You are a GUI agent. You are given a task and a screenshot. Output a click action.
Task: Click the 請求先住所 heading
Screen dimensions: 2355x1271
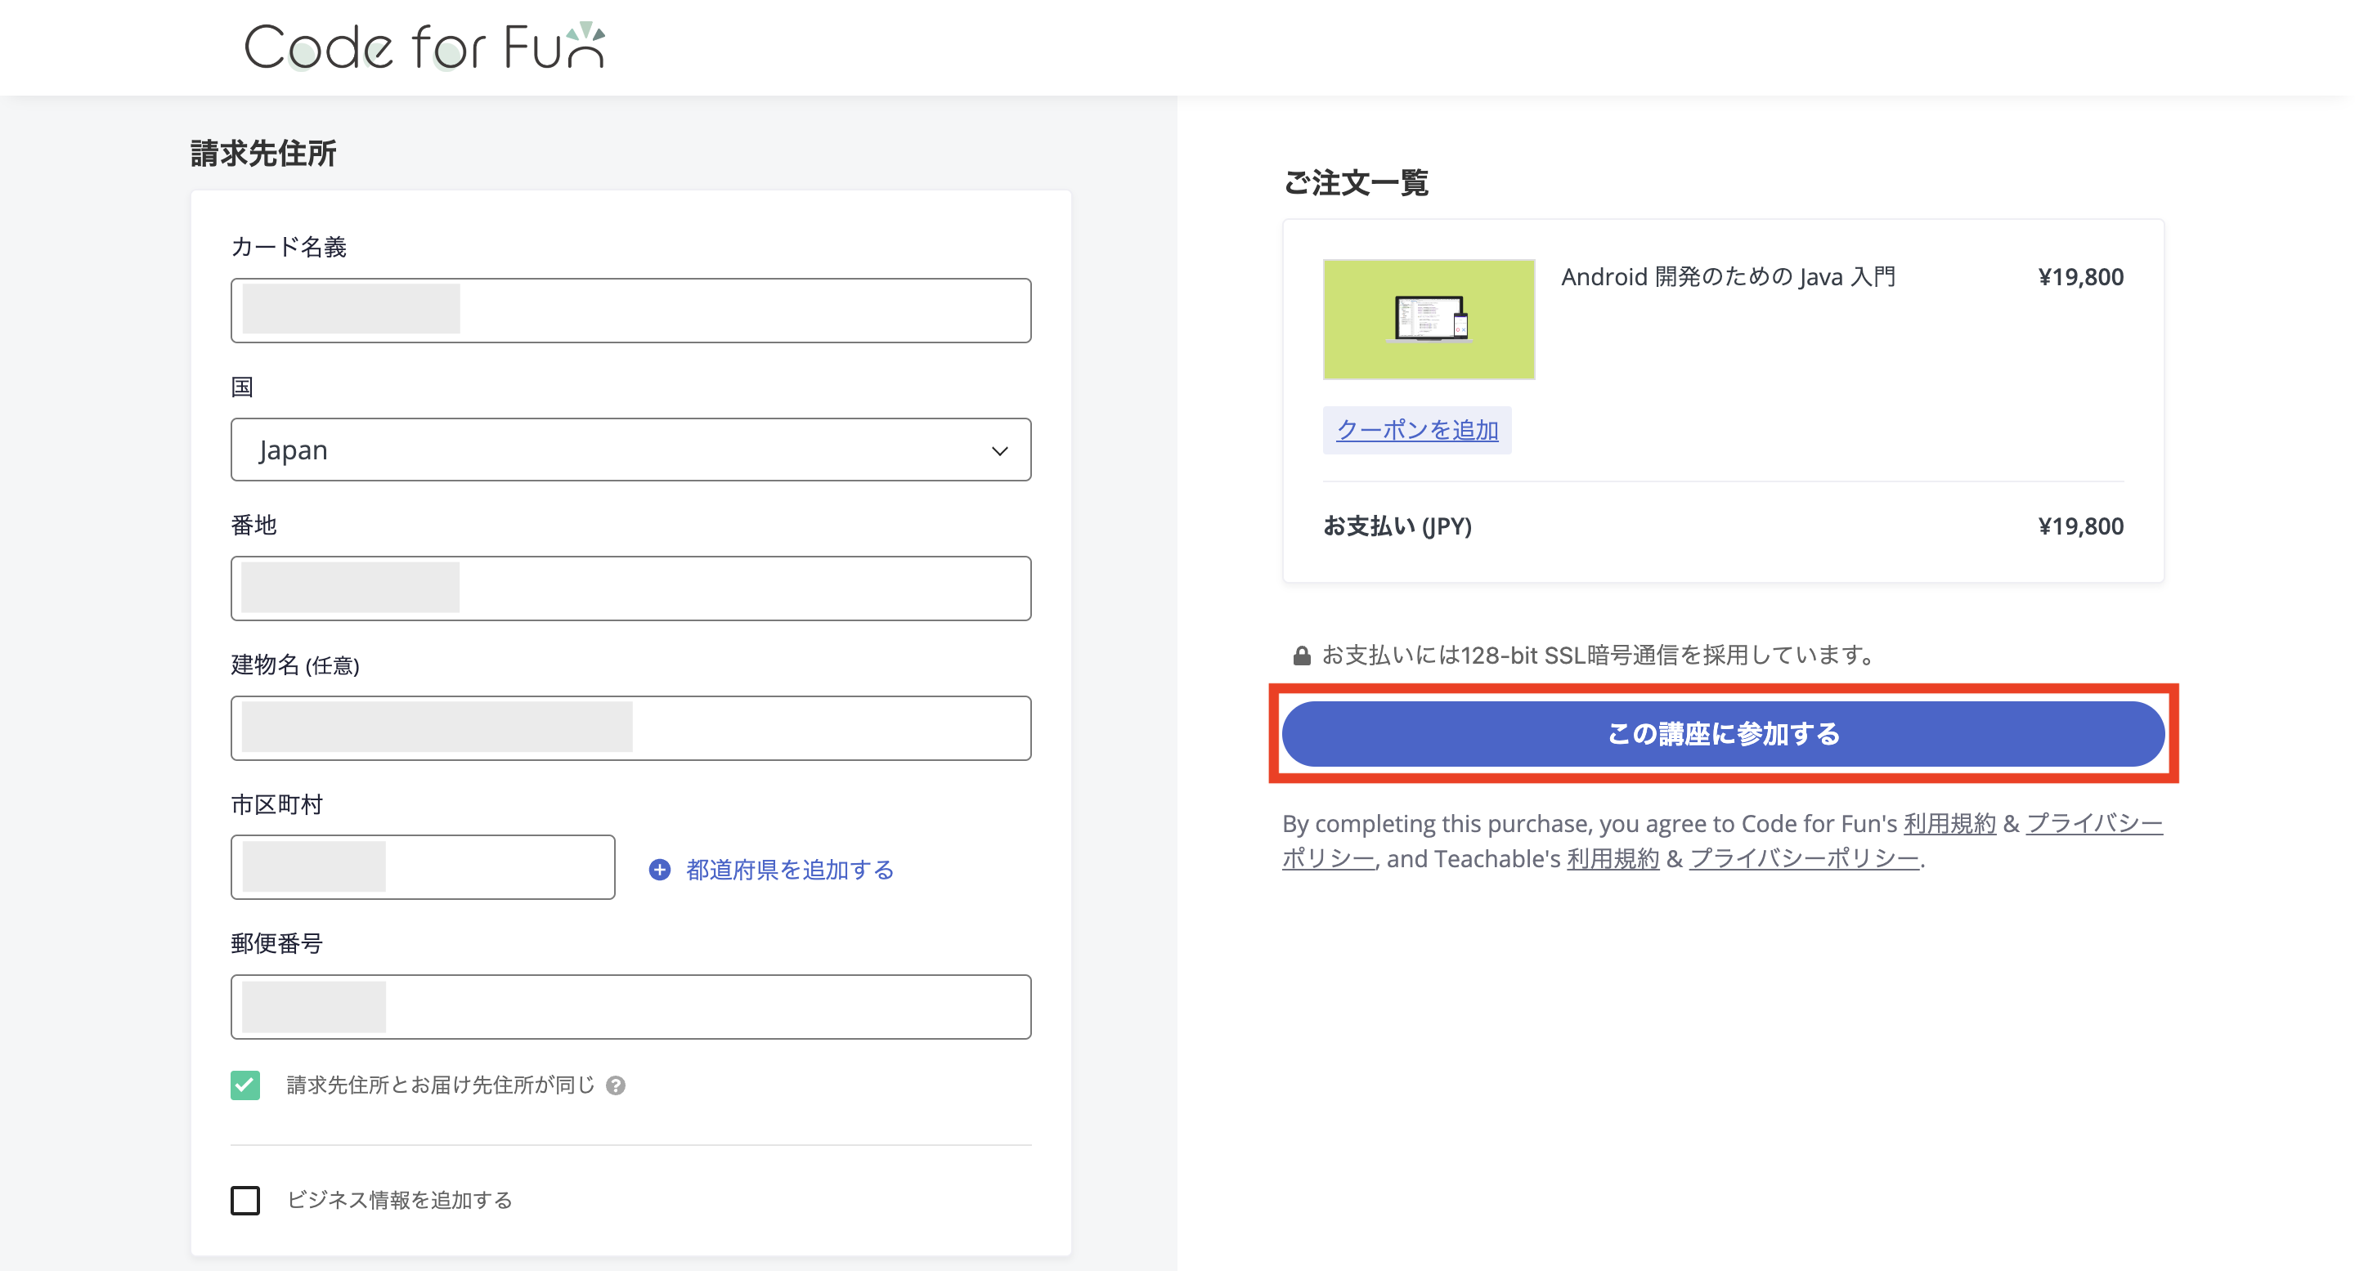pyautogui.click(x=263, y=153)
